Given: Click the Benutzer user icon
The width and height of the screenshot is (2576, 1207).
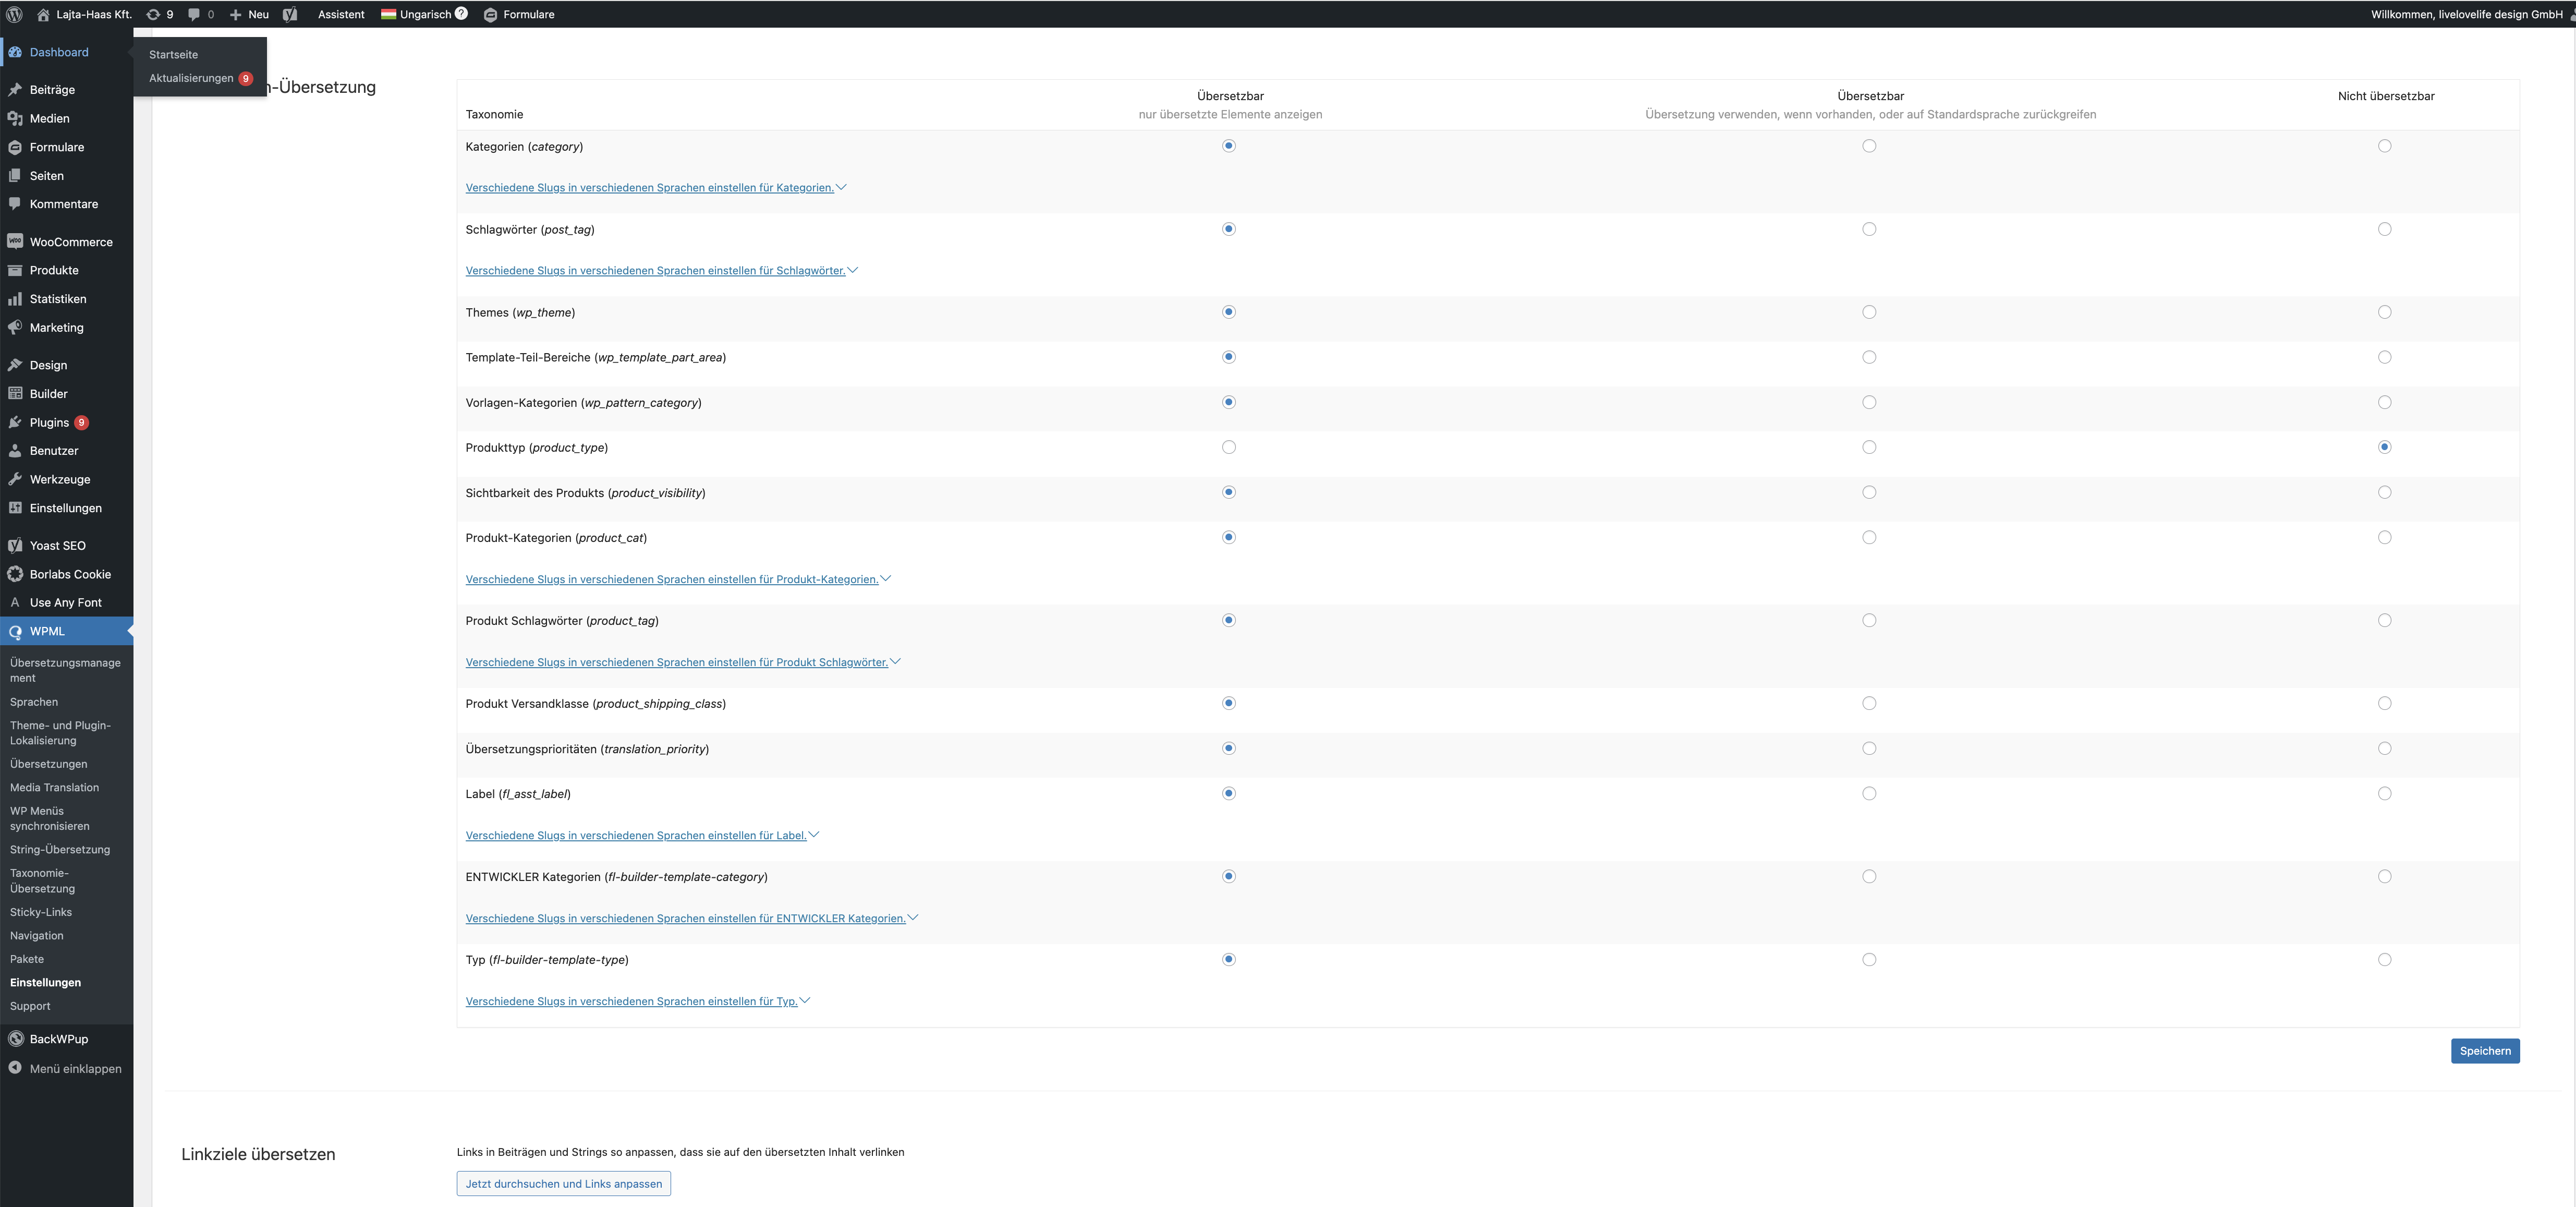Looking at the screenshot, I should pos(15,450).
